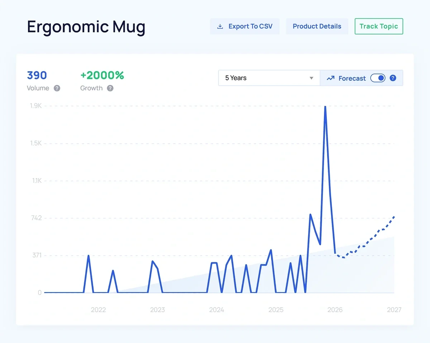Viewport: 430px width, 343px height.
Task: Click the dotted forecast line end near 2027
Action: (393, 217)
